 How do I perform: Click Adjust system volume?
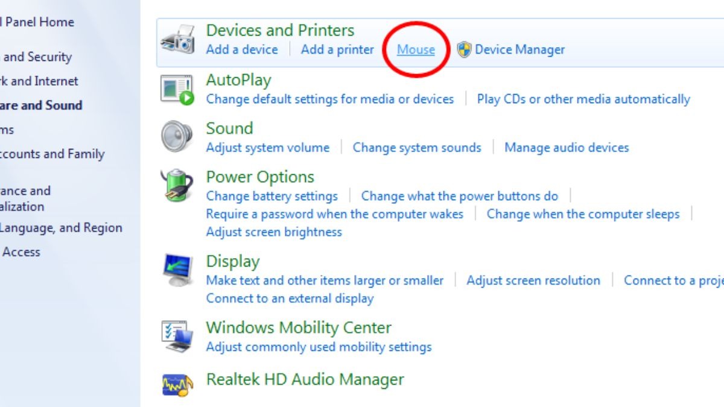(268, 147)
